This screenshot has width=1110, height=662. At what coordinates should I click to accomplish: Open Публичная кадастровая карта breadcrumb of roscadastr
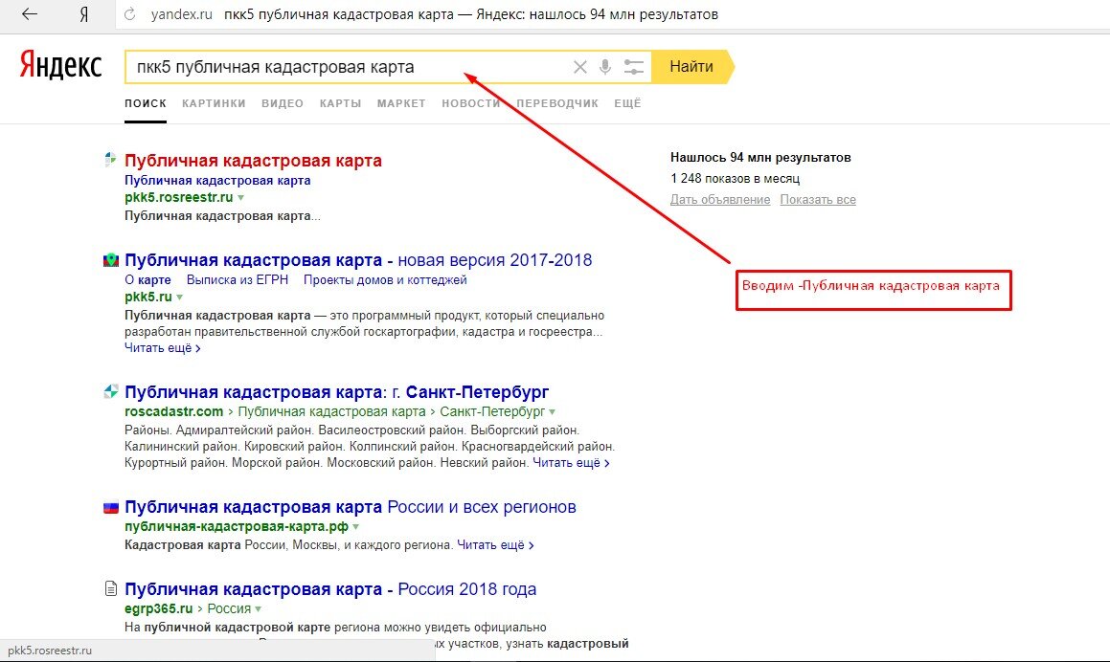click(331, 411)
